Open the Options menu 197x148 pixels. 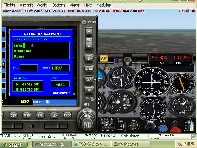pos(58,5)
